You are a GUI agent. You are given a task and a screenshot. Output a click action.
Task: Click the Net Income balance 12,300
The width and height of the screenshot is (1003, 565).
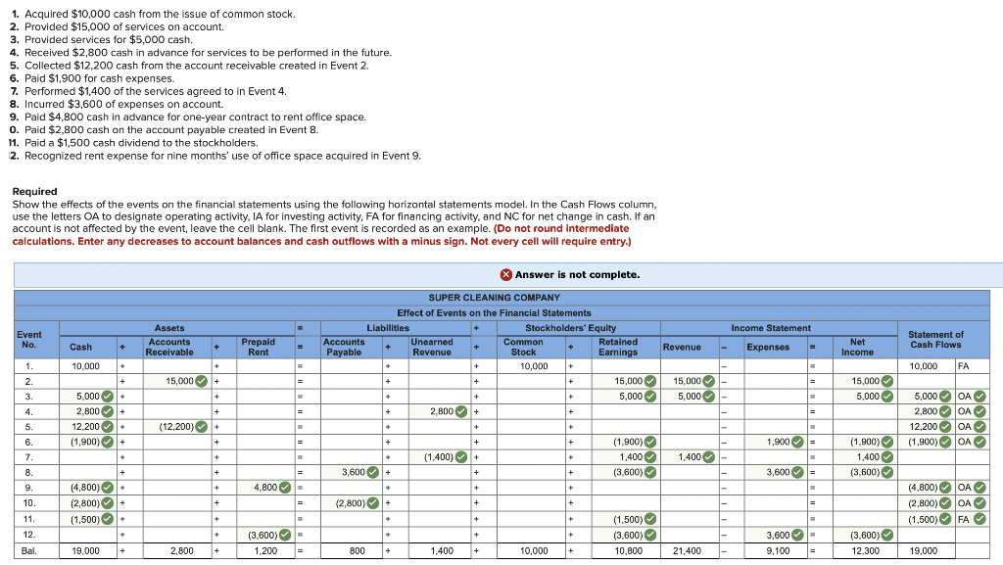pos(865,551)
